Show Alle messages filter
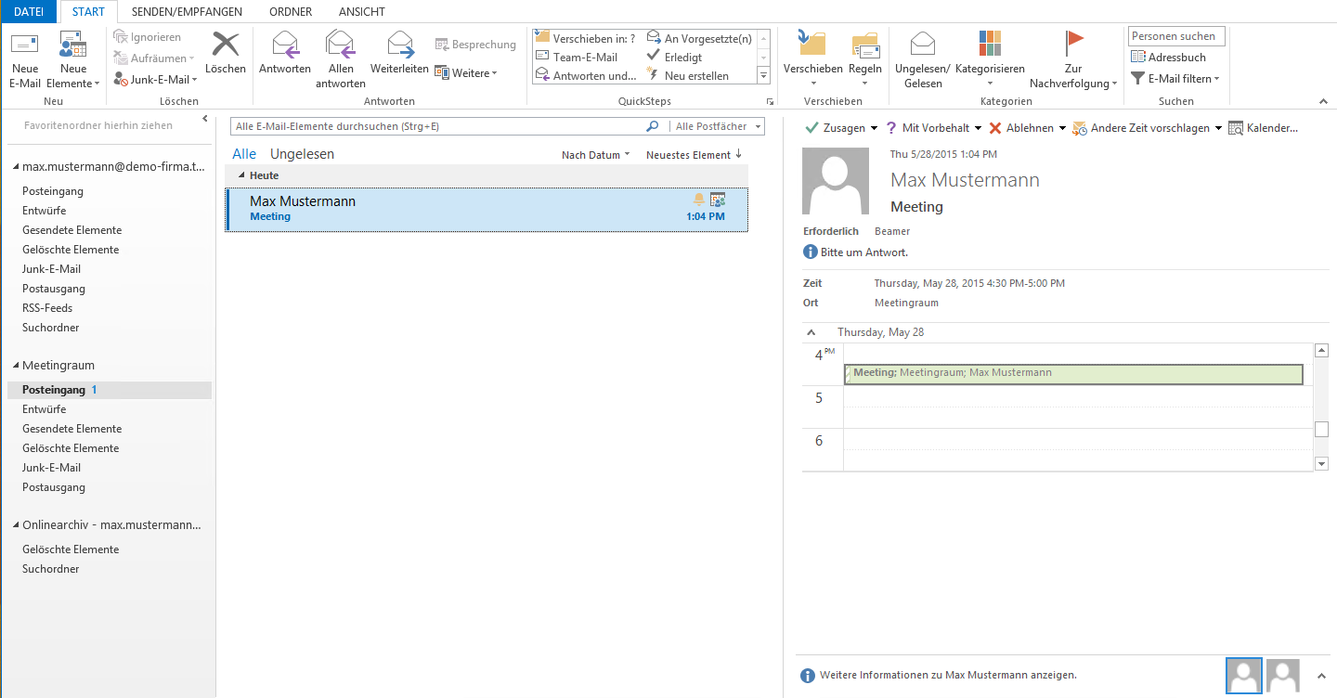This screenshot has width=1337, height=698. point(244,154)
